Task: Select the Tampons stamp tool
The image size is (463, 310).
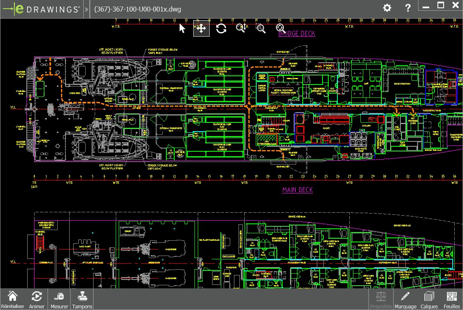Action: tap(82, 298)
